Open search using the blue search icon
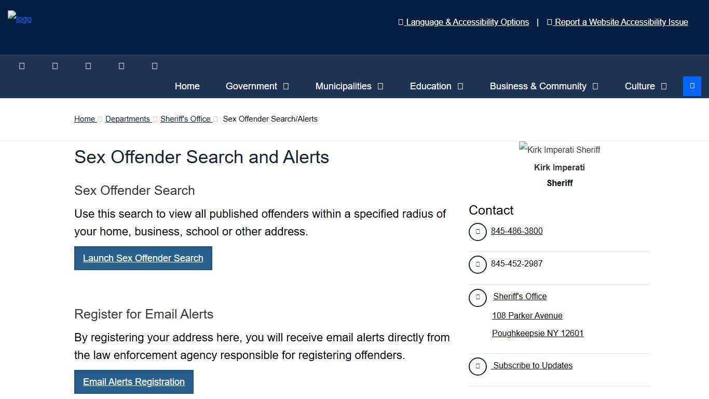This screenshot has width=709, height=399. click(692, 86)
